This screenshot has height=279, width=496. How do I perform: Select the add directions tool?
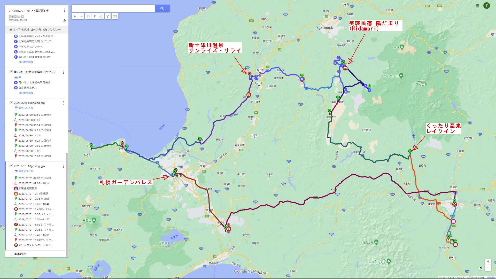point(108,17)
